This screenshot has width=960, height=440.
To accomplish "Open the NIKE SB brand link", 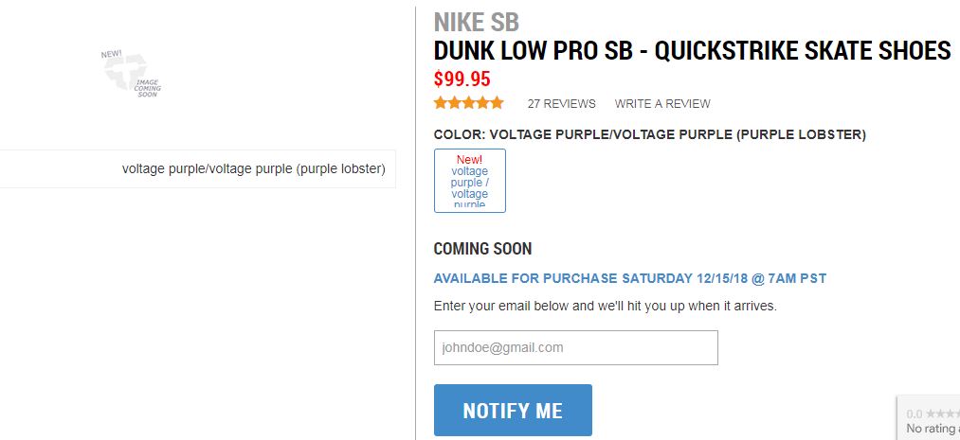I will pyautogui.click(x=476, y=23).
